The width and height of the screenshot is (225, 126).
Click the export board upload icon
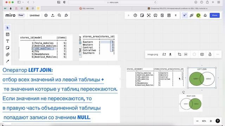(x=53, y=15)
